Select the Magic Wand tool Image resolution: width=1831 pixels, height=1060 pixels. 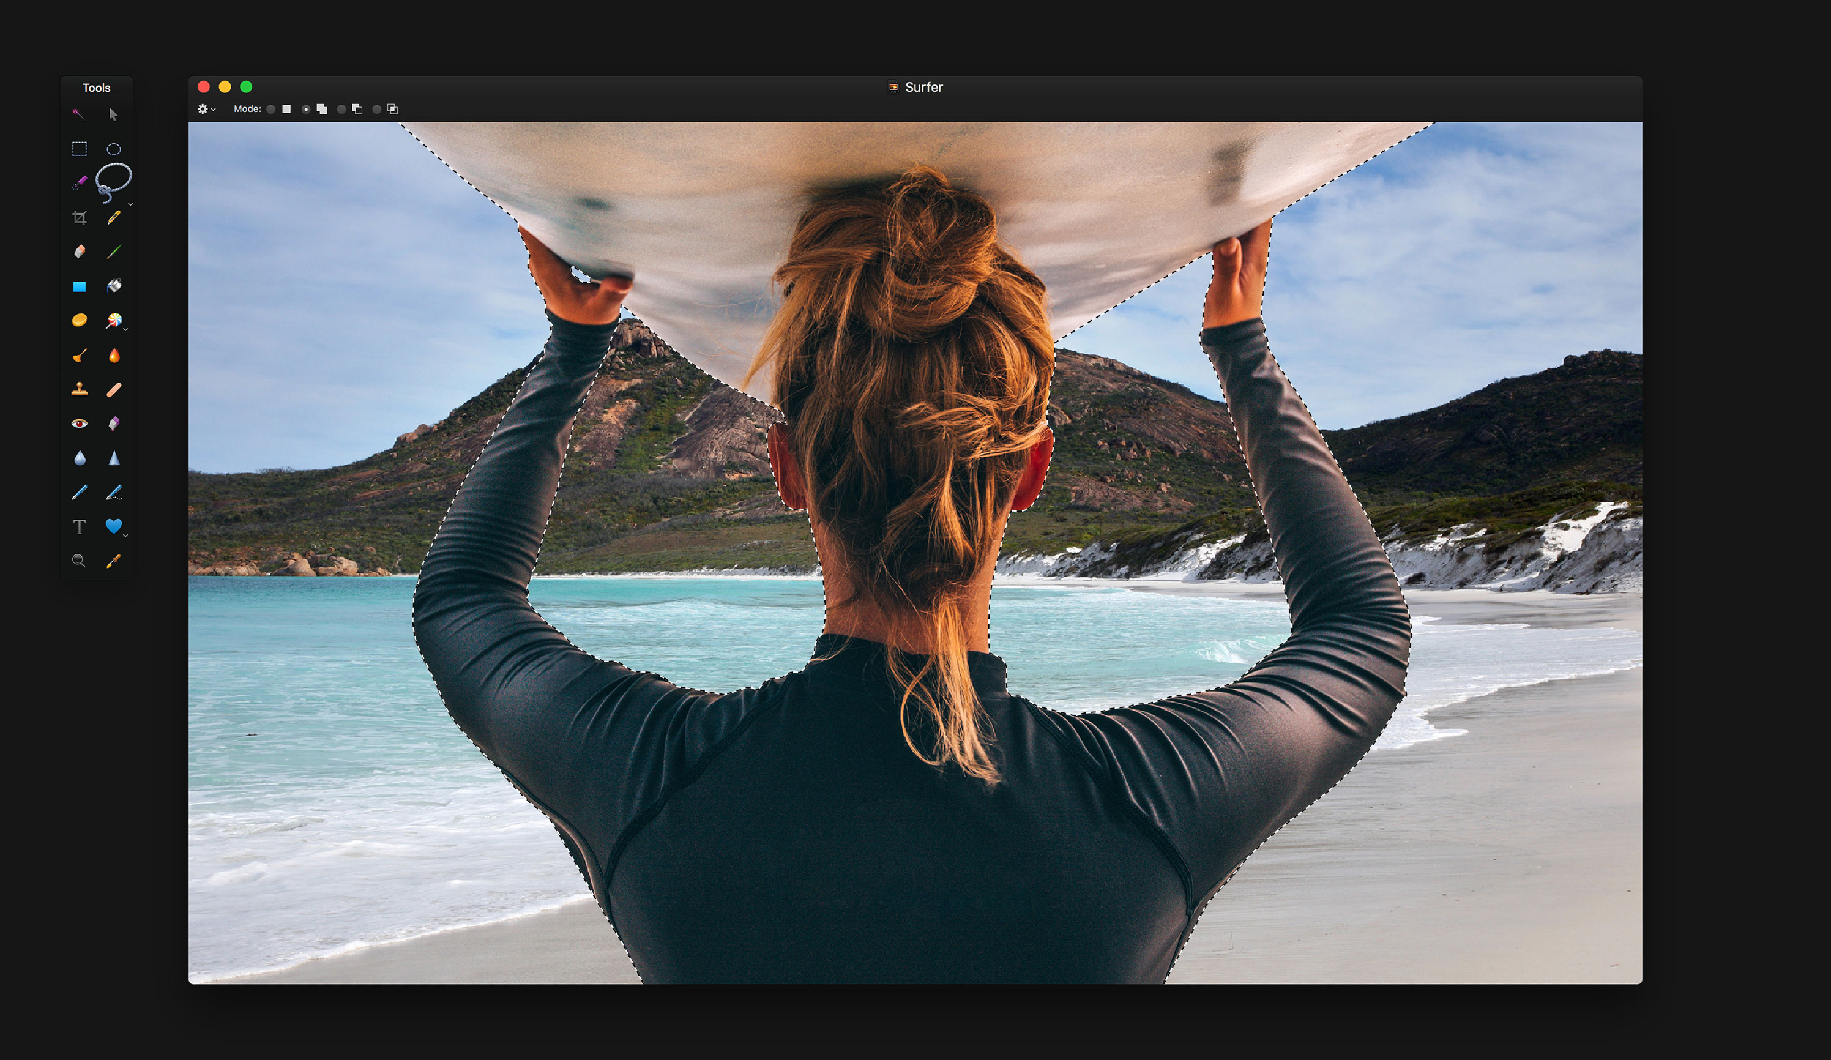tap(78, 113)
